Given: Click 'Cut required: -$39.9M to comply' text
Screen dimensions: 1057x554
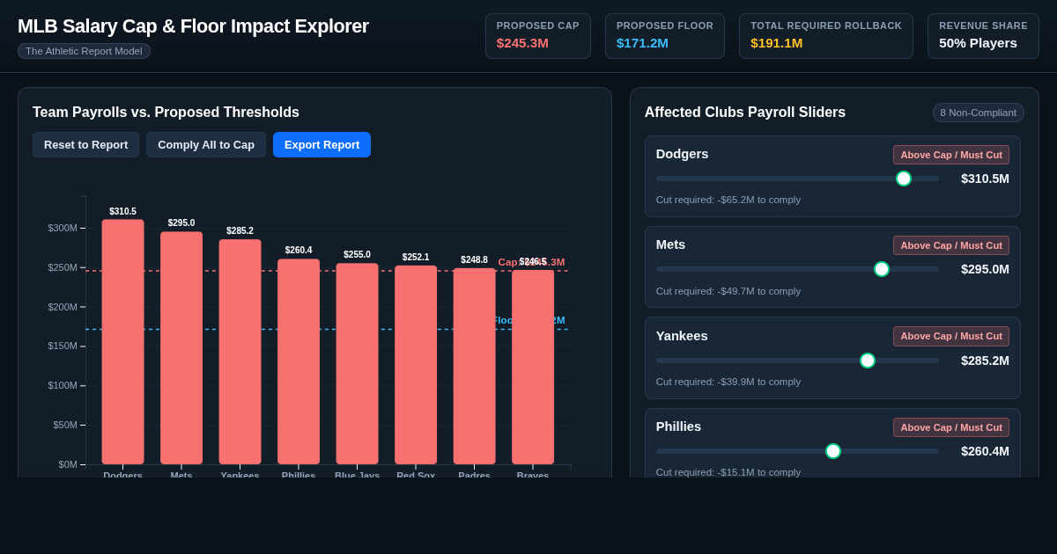Looking at the screenshot, I should pyautogui.click(x=728, y=382).
